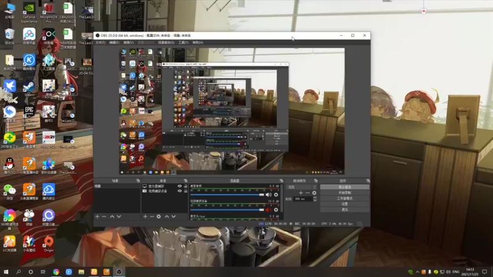493x277 pixels.
Task: Toggle lock on video capture device source
Action: click(185, 191)
